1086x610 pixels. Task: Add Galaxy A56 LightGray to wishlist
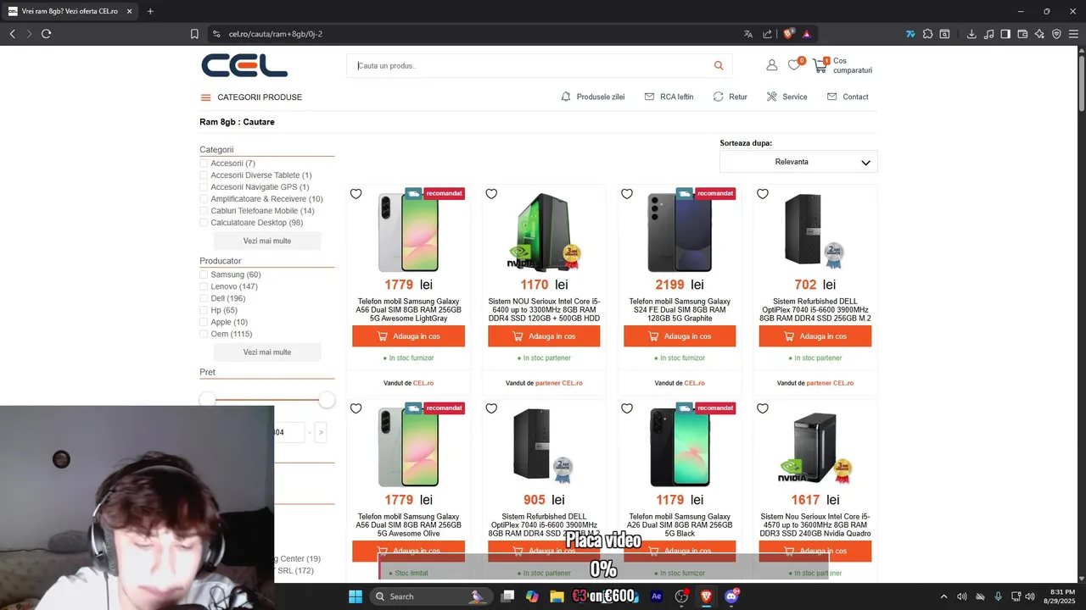(356, 194)
